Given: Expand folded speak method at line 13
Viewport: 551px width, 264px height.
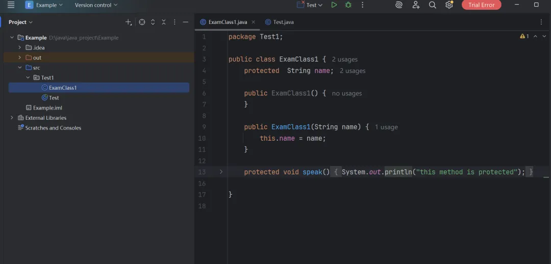Looking at the screenshot, I should pyautogui.click(x=221, y=172).
